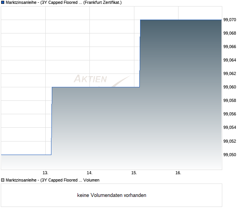This screenshot has height=210, width=238.
Task: Click the 99,066 price label on y-axis
Action: tap(230, 47)
